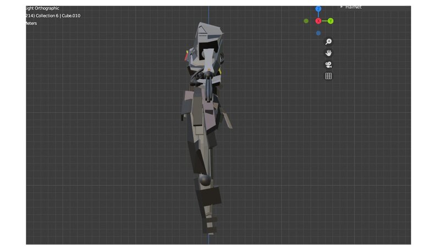Select the pan hand icon
The image size is (440, 252).
(x=328, y=53)
